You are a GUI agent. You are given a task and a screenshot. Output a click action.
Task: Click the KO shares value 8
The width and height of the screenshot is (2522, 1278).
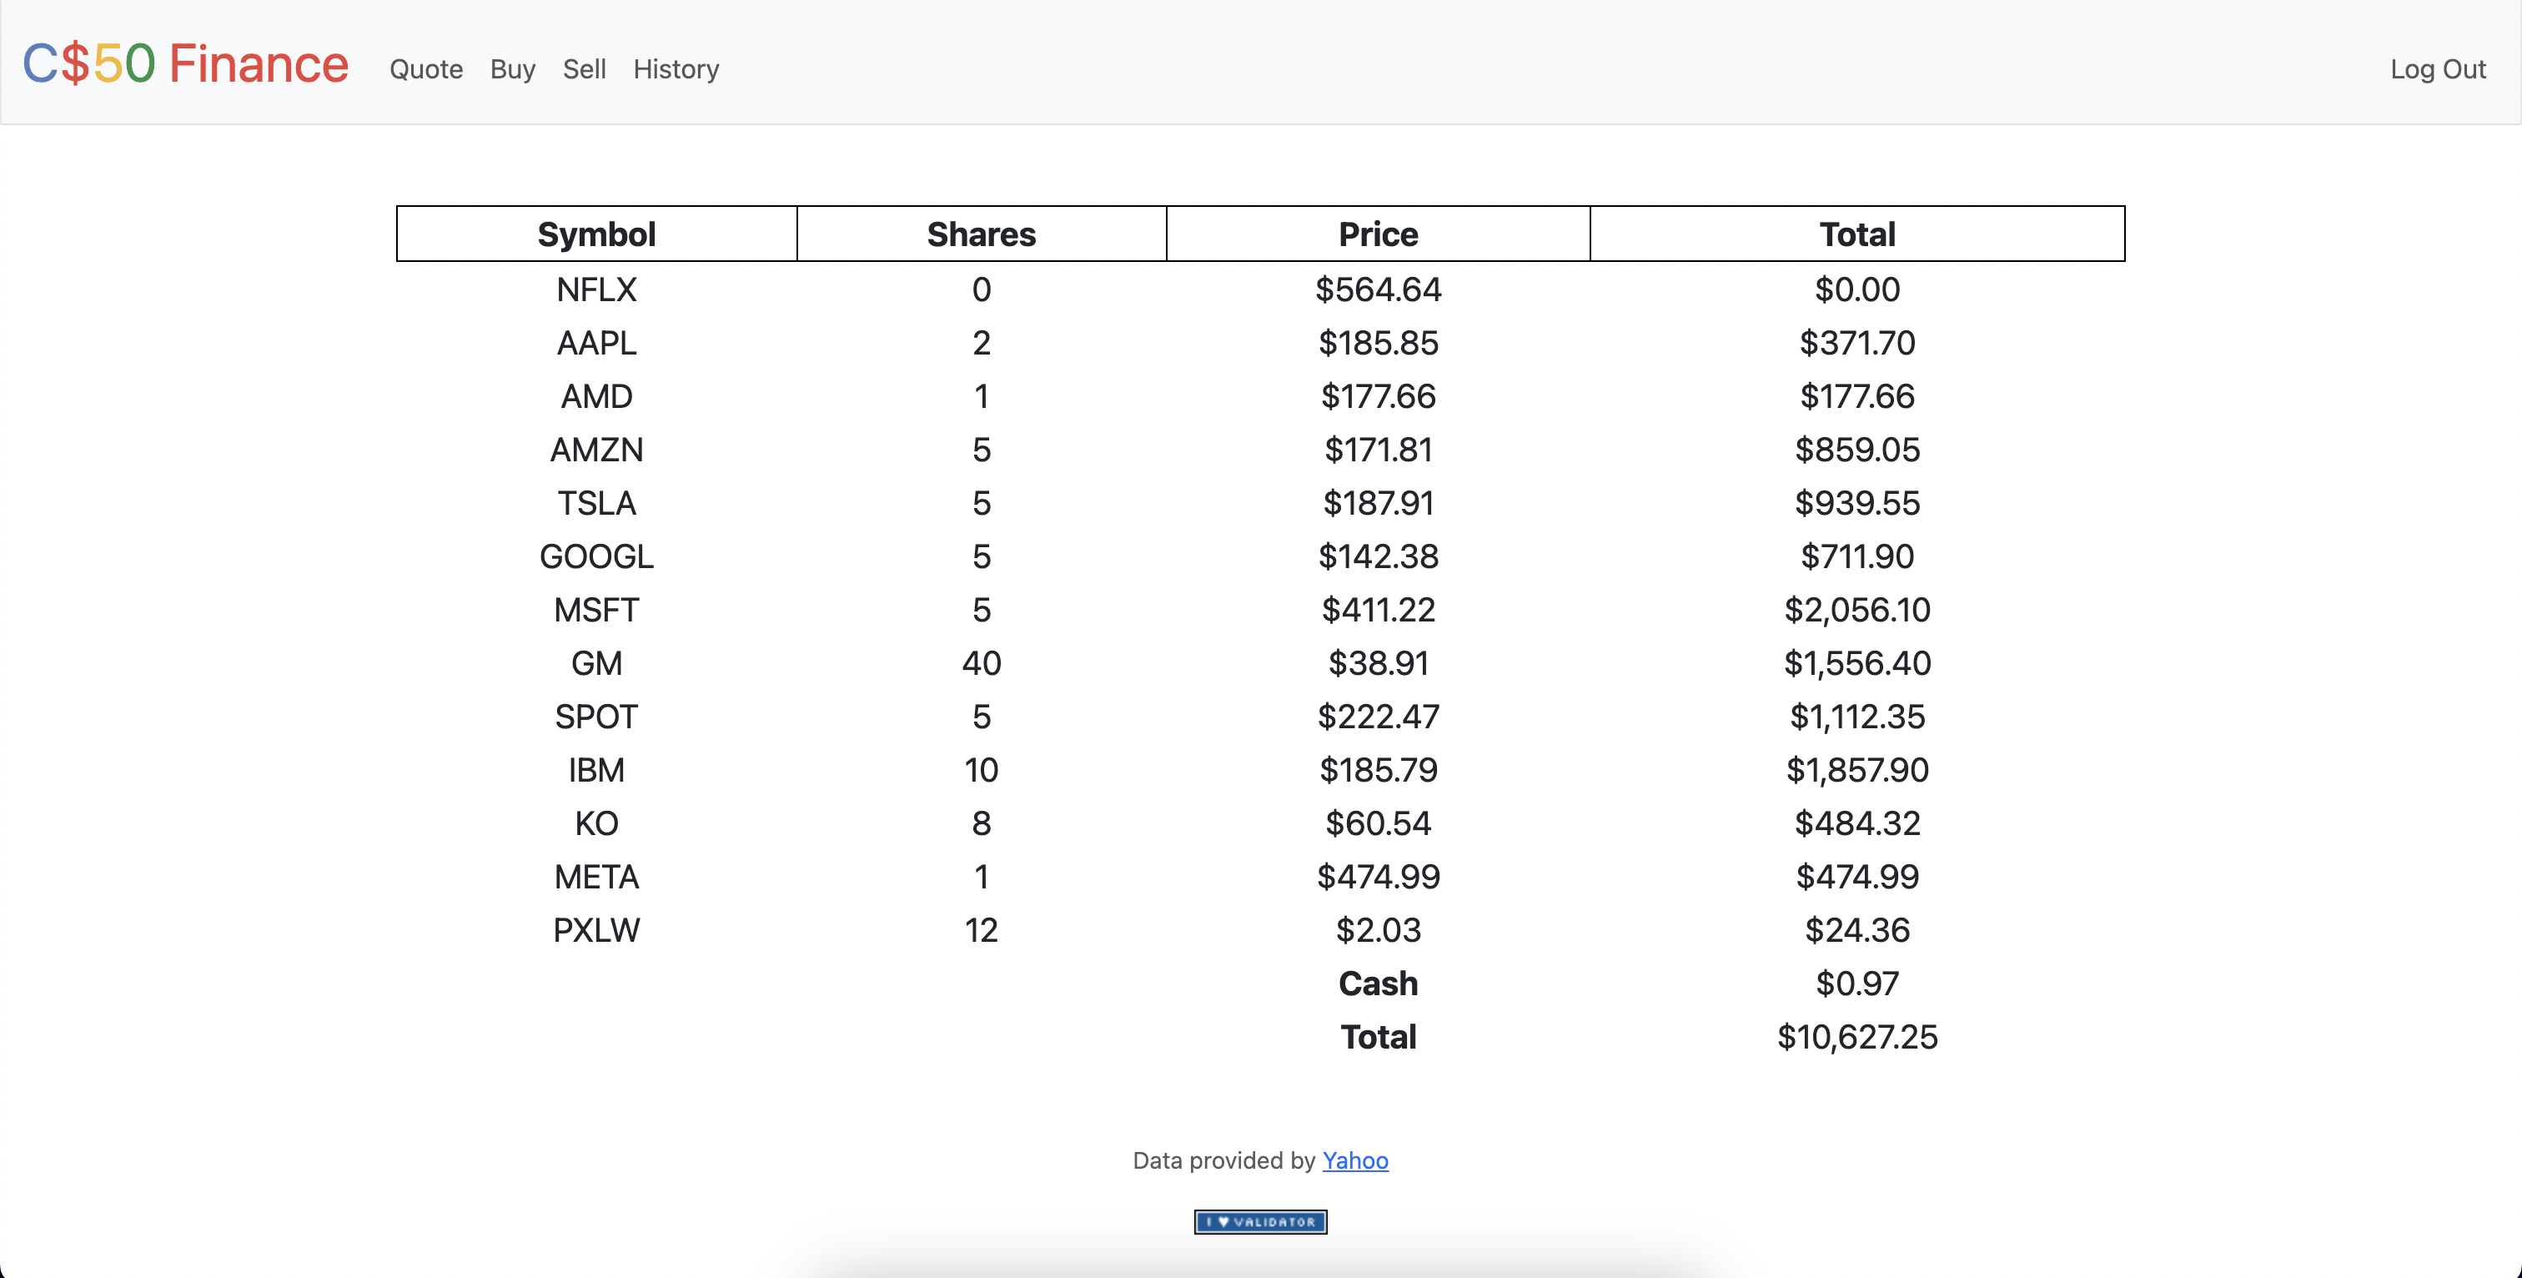click(x=981, y=823)
